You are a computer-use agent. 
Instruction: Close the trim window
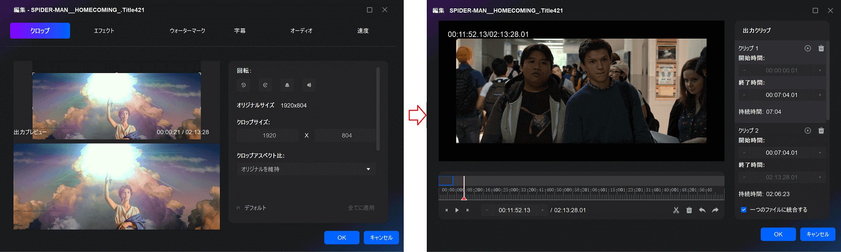(830, 10)
